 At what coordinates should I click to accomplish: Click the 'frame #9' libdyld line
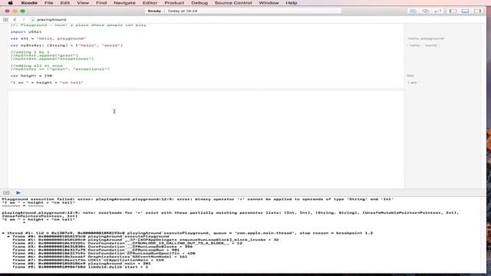tap(80, 267)
